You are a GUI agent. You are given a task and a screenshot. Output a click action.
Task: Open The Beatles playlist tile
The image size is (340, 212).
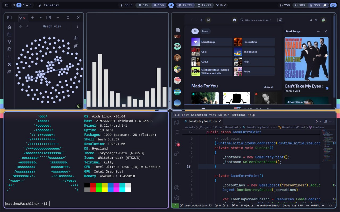coord(254,52)
